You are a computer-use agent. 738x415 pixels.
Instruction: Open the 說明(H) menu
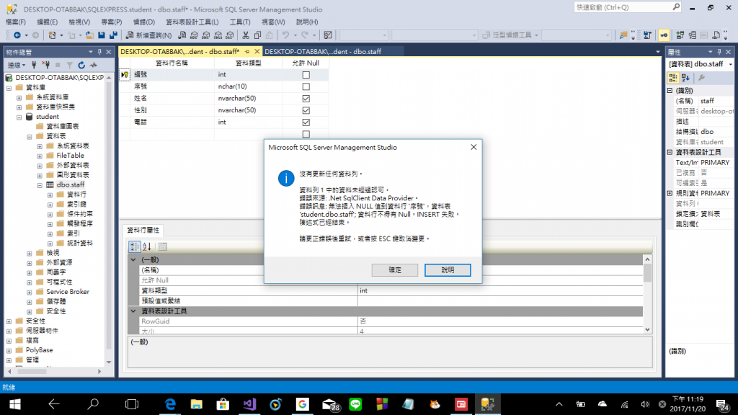pyautogui.click(x=307, y=22)
